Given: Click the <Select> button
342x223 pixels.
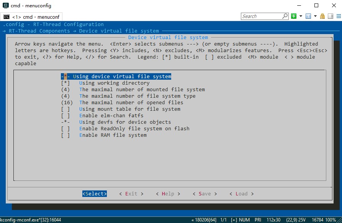Looking at the screenshot, I should click(95, 194).
